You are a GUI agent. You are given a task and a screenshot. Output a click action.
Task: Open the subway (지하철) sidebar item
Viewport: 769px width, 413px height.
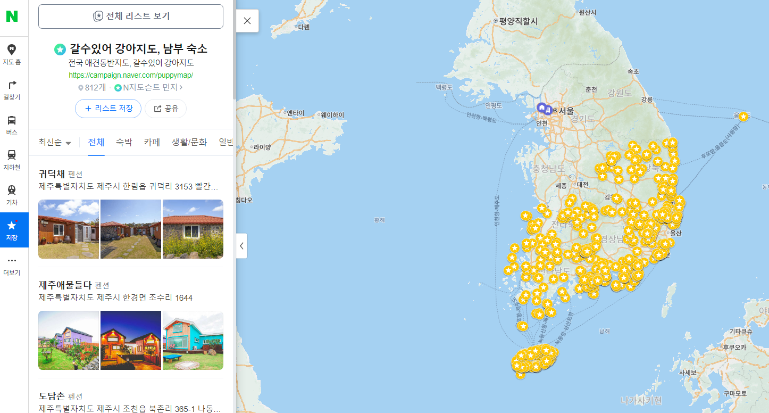click(x=12, y=160)
